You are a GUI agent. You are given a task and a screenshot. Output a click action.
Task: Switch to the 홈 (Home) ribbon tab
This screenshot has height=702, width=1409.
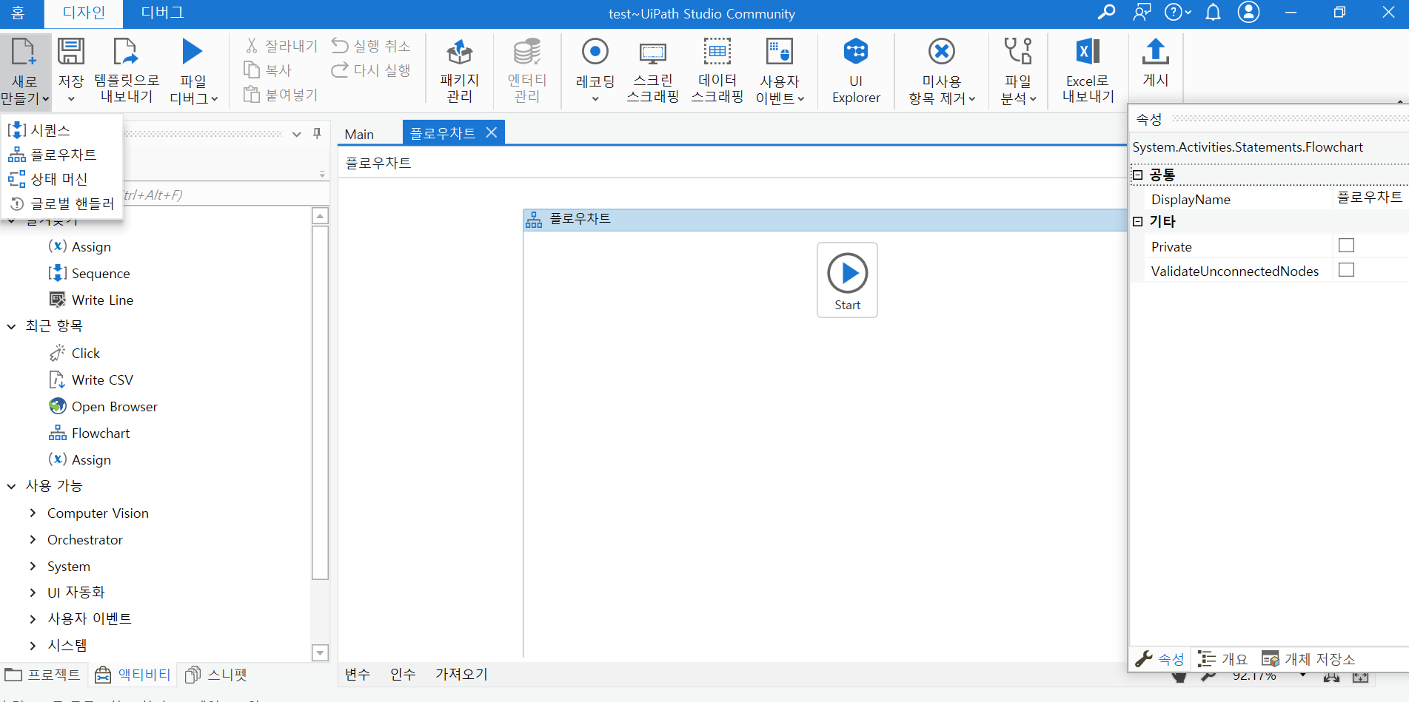[x=18, y=13]
